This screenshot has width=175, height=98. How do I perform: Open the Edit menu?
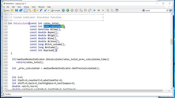(13, 7)
